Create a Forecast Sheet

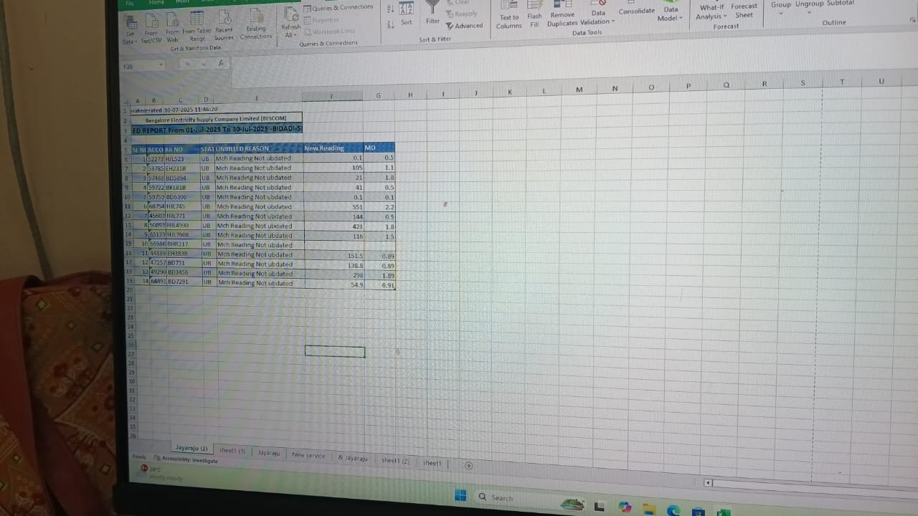coord(744,11)
